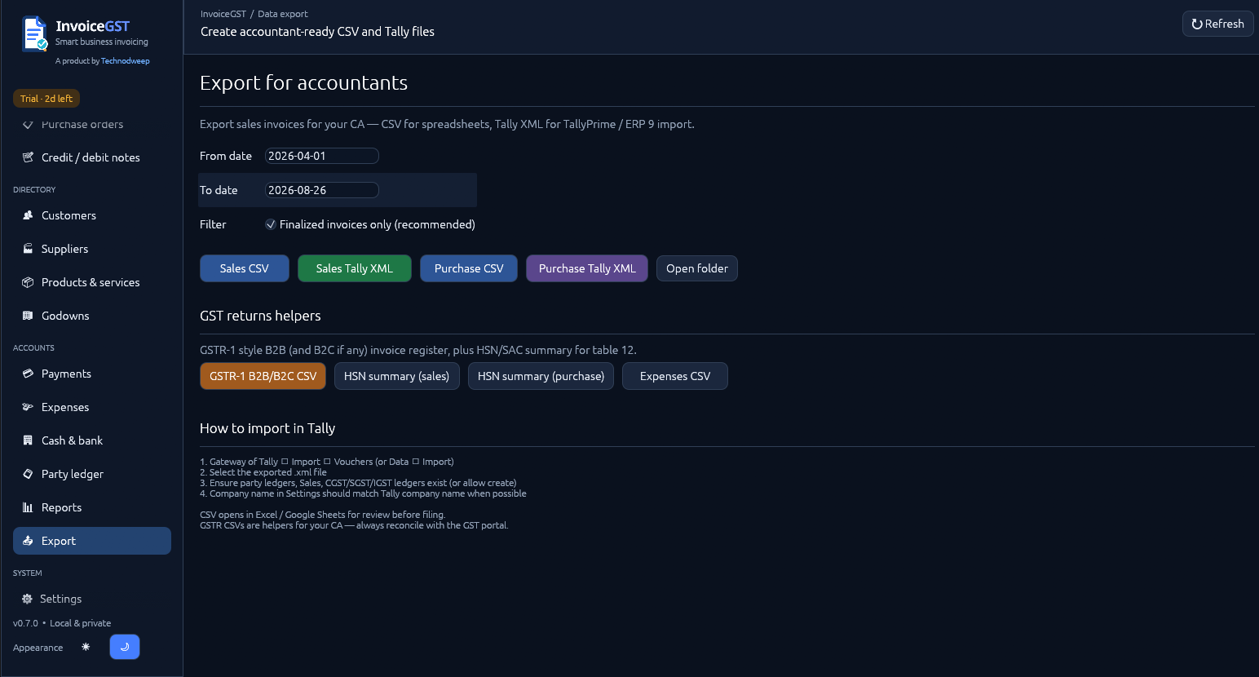Click the From date input field
This screenshot has width=1259, height=677.
(x=322, y=156)
